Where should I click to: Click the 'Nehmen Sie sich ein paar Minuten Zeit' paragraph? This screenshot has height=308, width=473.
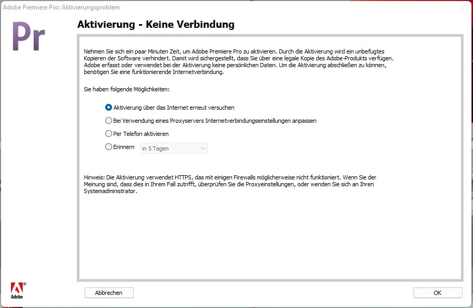point(239,62)
